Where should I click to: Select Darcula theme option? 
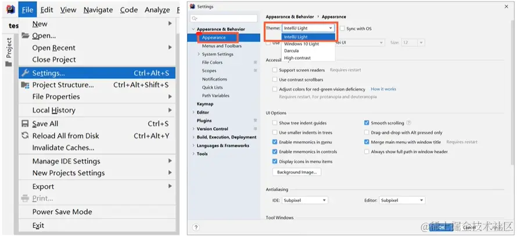[x=308, y=50]
